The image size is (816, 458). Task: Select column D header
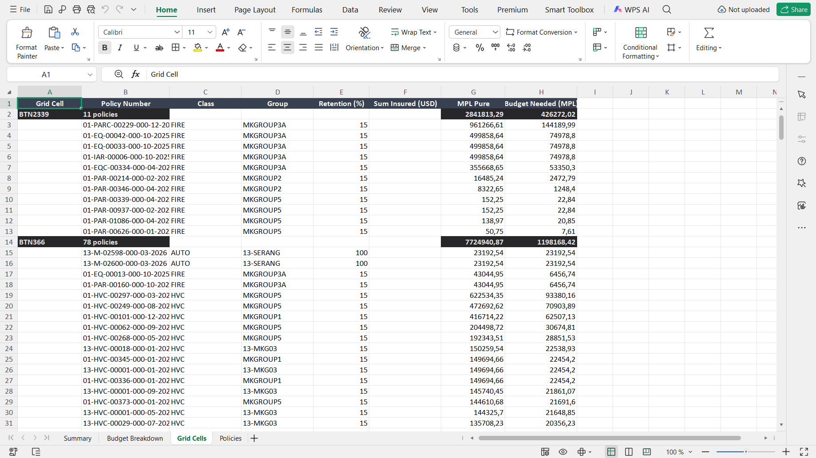tap(277, 92)
